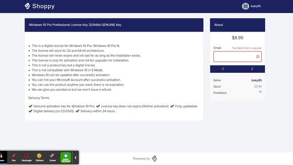Open the Stickers tool
Image resolution: width=293 pixels, height=165 pixels.
click(39, 158)
